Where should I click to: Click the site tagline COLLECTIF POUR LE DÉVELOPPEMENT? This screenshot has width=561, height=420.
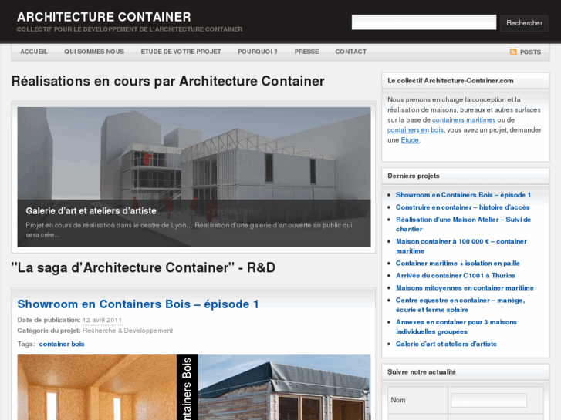point(130,29)
